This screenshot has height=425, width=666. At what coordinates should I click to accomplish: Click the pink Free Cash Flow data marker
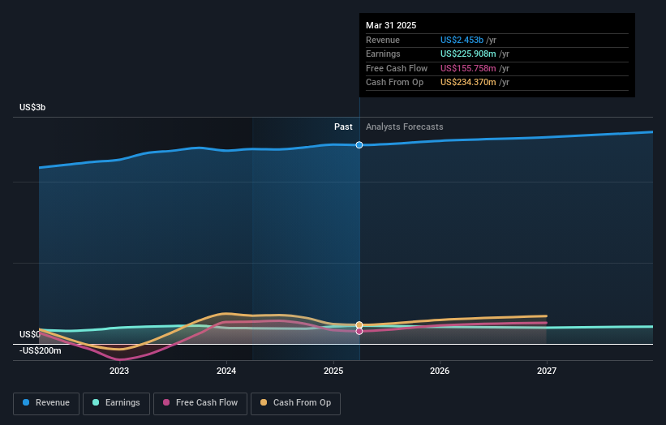click(x=359, y=331)
